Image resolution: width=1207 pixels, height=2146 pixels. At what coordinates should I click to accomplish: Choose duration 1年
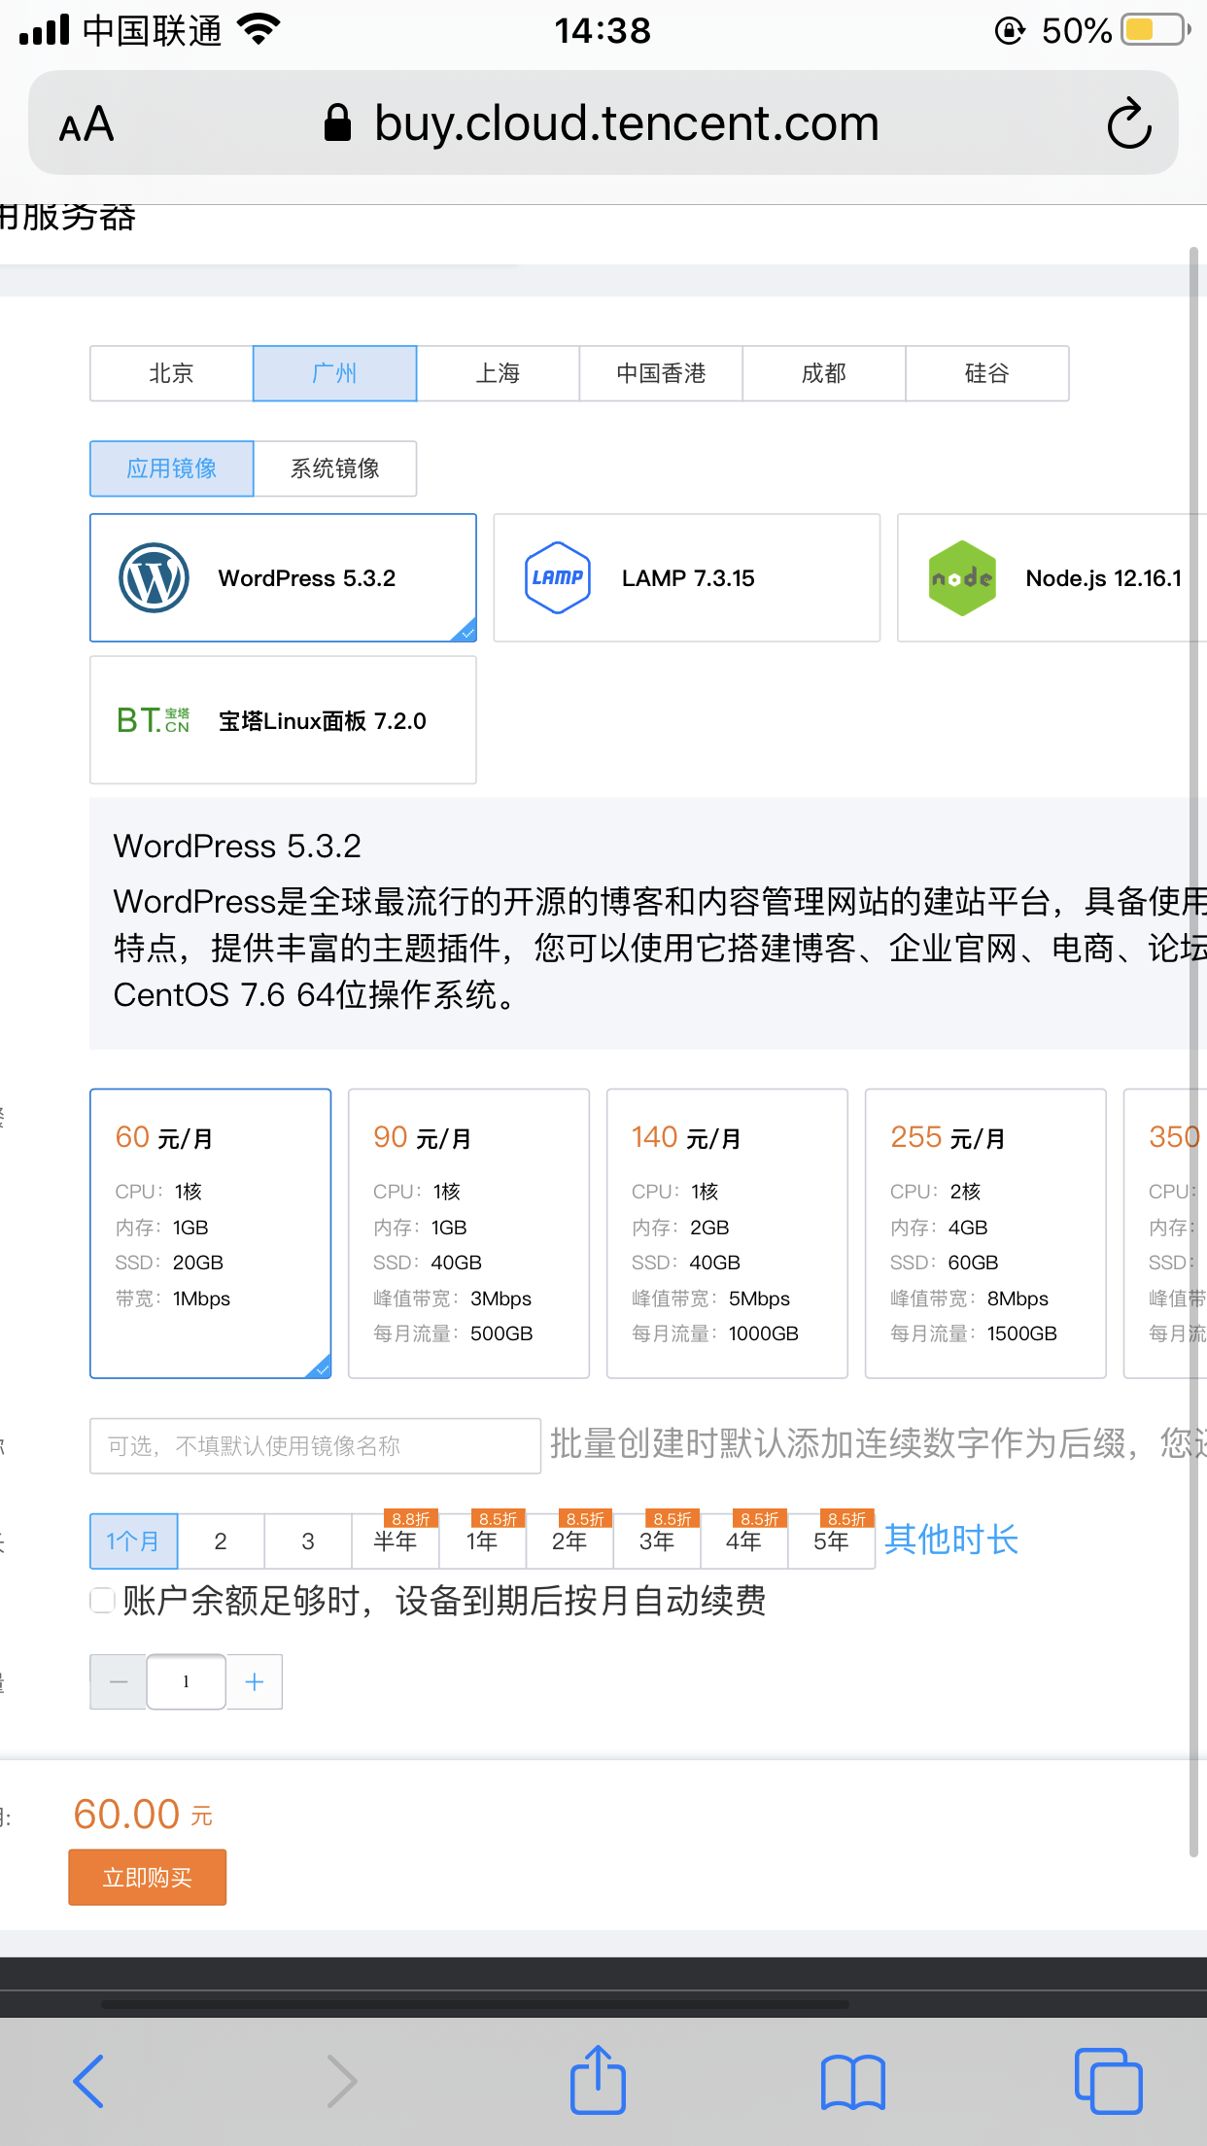482,1541
